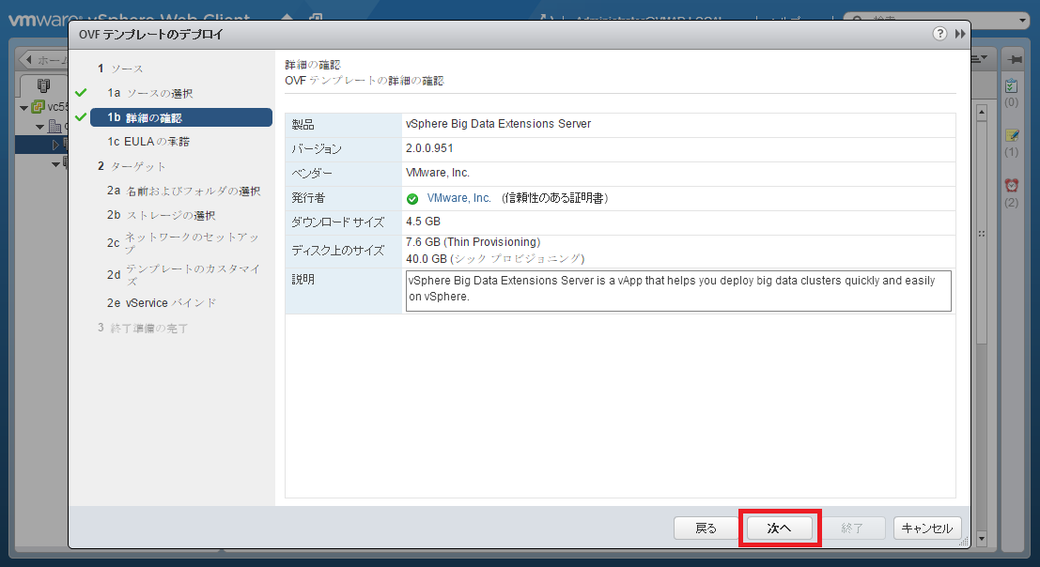Select the hosts and clusters tab icon
Screen dimensions: 1040x567
point(44,85)
